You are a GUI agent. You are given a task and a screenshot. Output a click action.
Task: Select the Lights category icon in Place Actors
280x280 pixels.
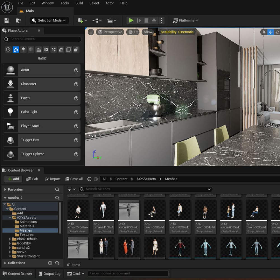pyautogui.click(x=24, y=50)
